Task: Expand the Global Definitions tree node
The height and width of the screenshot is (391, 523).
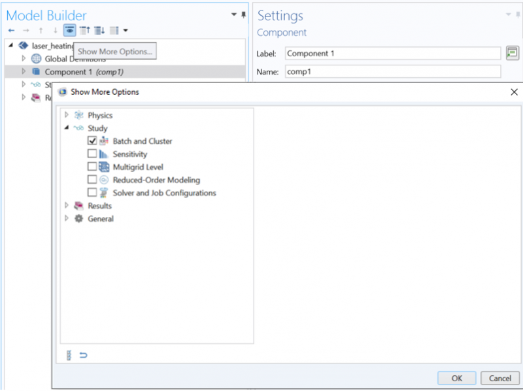Action: (x=24, y=58)
